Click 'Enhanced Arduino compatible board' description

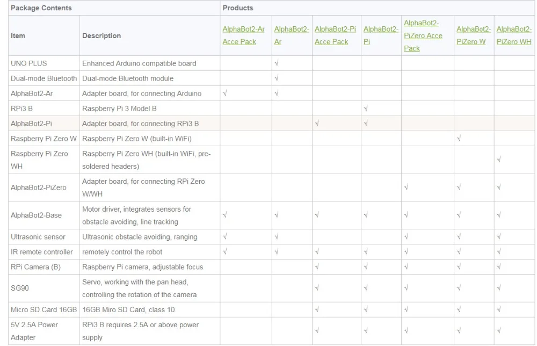tap(139, 63)
